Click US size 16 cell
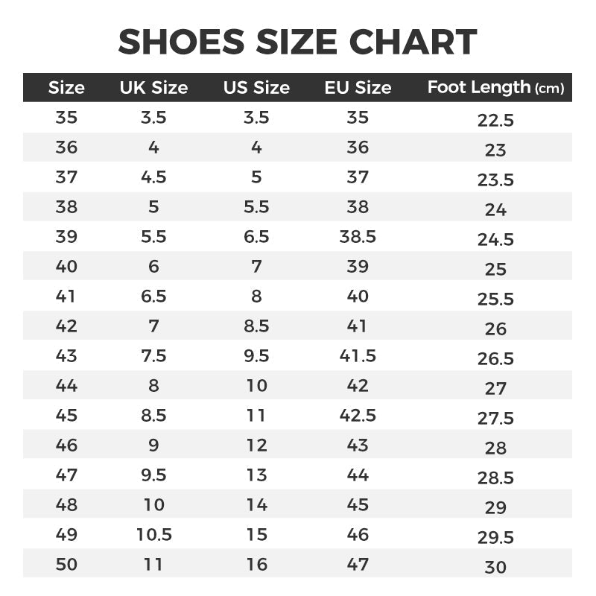The height and width of the screenshot is (596, 596). tap(256, 565)
